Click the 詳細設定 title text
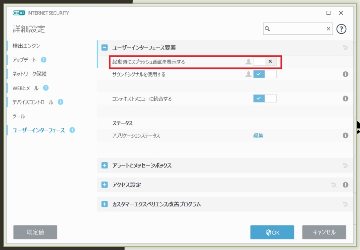The image size is (360, 250). 29,29
